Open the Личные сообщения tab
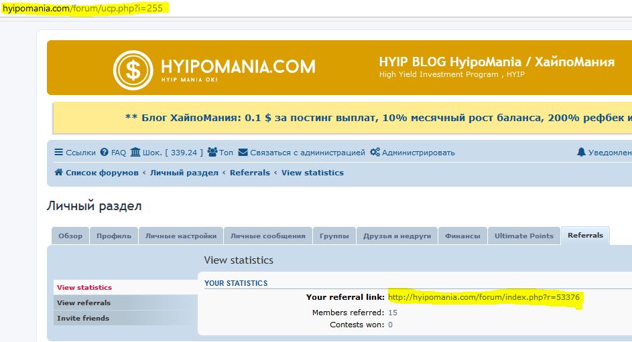 (267, 236)
